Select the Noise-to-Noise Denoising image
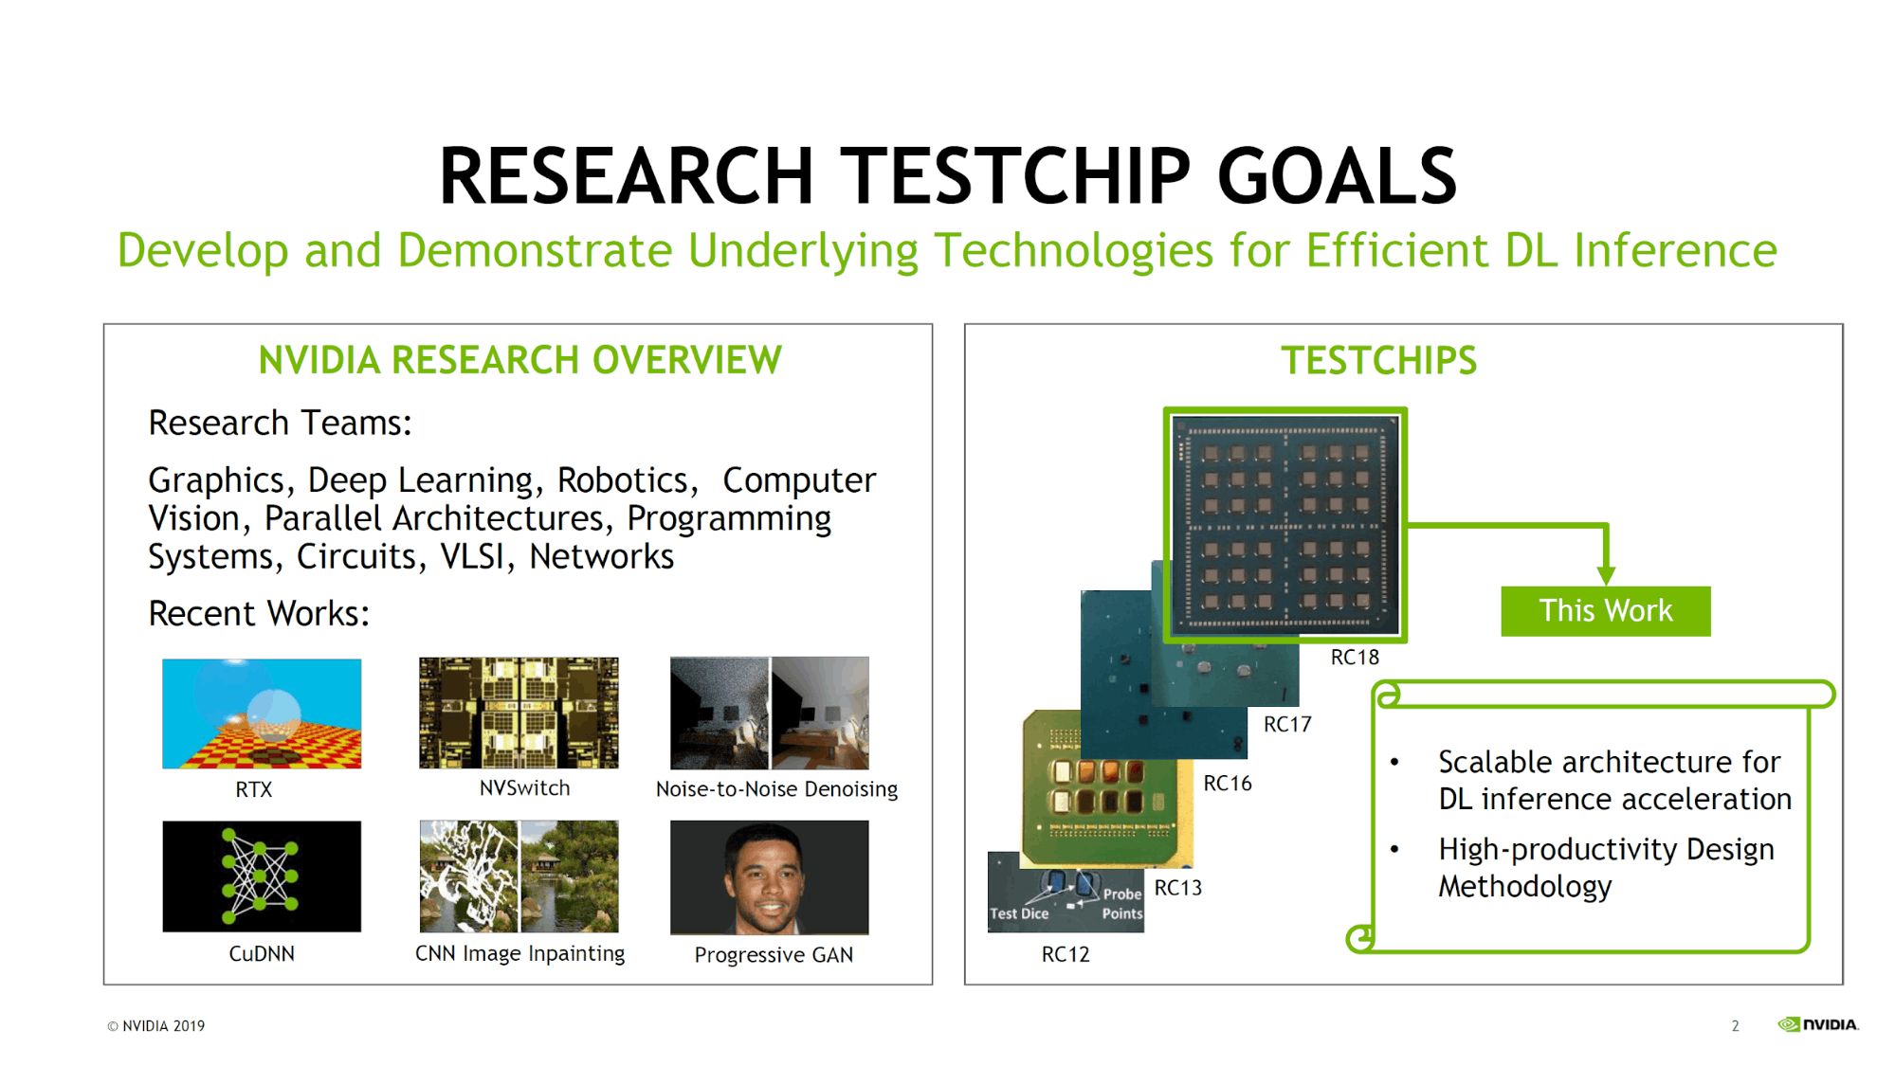Viewport: 1895px width, 1066px height. (x=769, y=713)
